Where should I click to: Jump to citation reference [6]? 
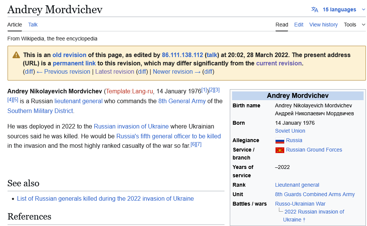pos(194,144)
